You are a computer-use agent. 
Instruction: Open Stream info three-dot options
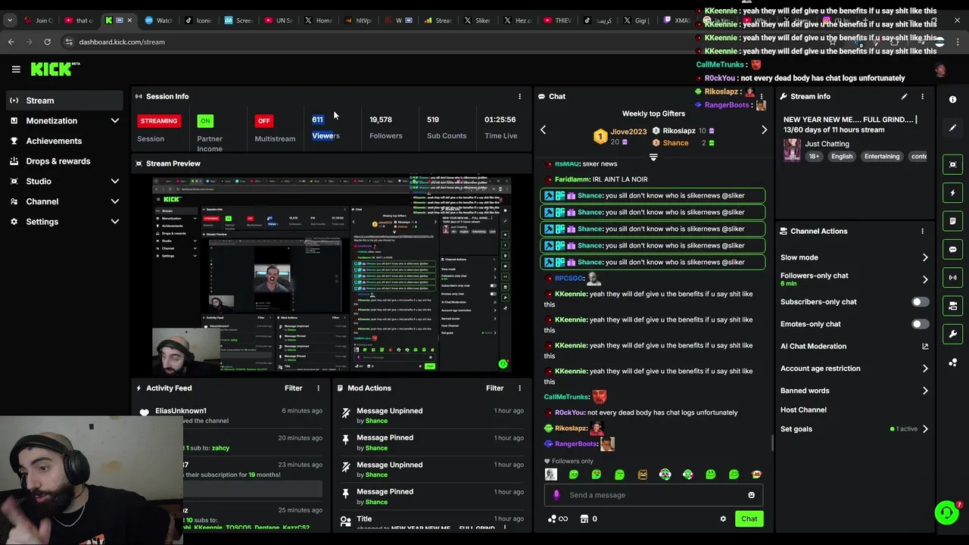(x=922, y=96)
